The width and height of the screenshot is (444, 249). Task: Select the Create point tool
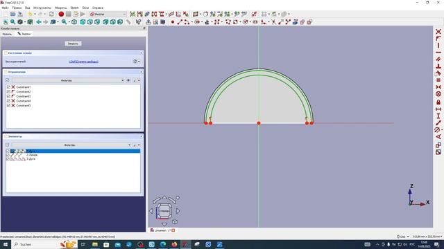coord(173,21)
